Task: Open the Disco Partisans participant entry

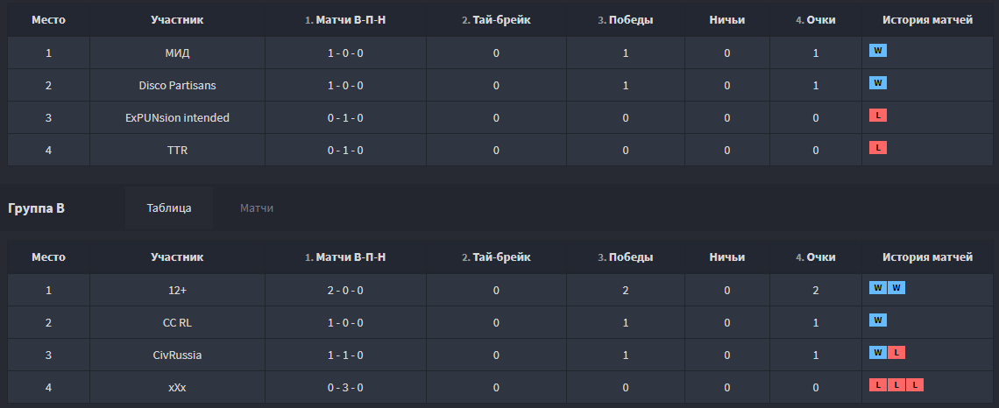Action: click(x=177, y=85)
